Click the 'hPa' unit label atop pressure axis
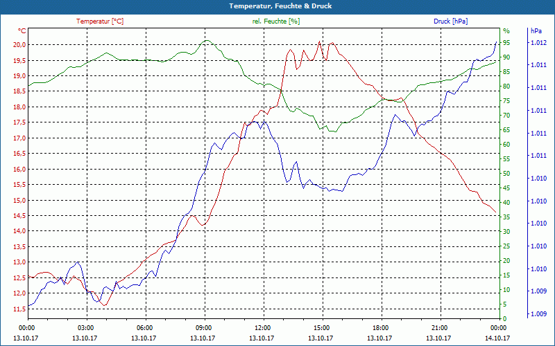The width and height of the screenshot is (555, 346). (x=536, y=31)
